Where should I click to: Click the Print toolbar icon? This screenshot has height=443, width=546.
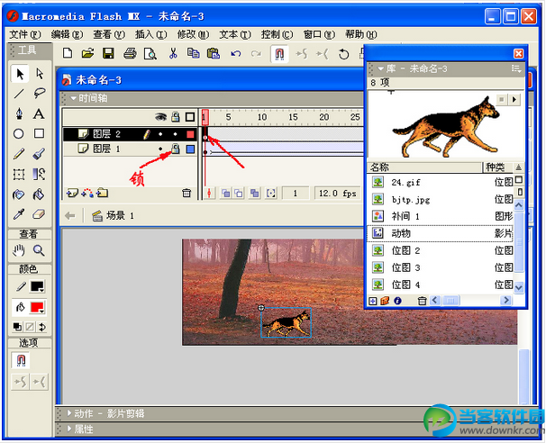point(131,54)
